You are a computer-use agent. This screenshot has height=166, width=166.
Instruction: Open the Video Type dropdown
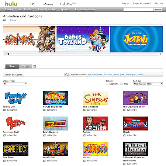click(x=15, y=84)
